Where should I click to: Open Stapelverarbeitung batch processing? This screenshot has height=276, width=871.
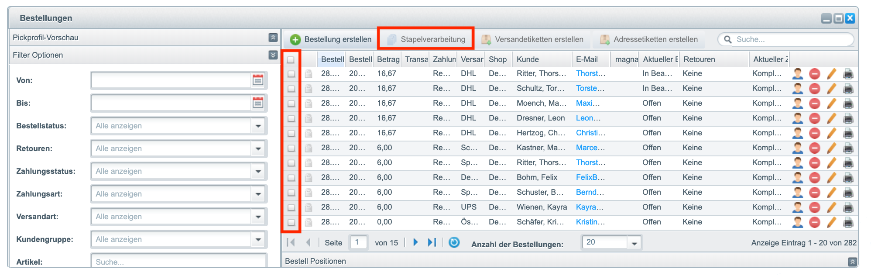click(426, 39)
